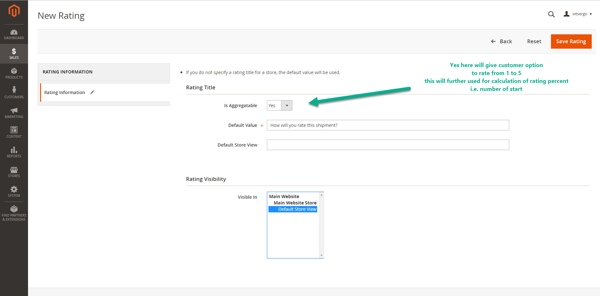Click Visible In list scroll-down arrow
The image size is (600, 296).
[x=321, y=255]
